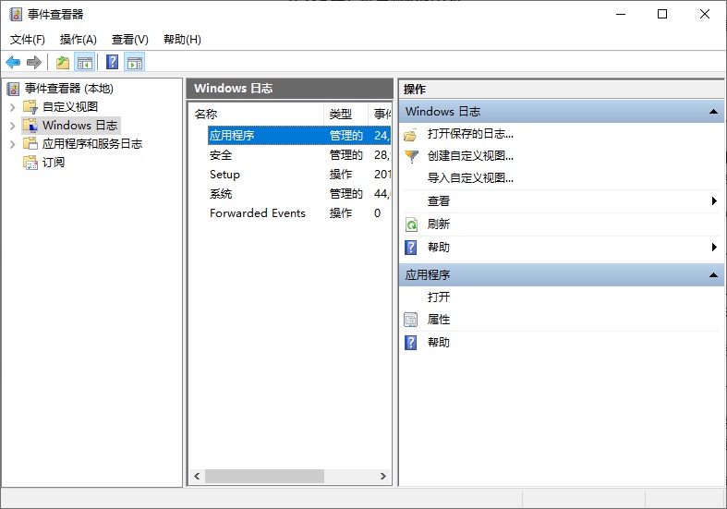
Task: Click the 创建自定义视图 funnel icon
Action: tap(411, 157)
